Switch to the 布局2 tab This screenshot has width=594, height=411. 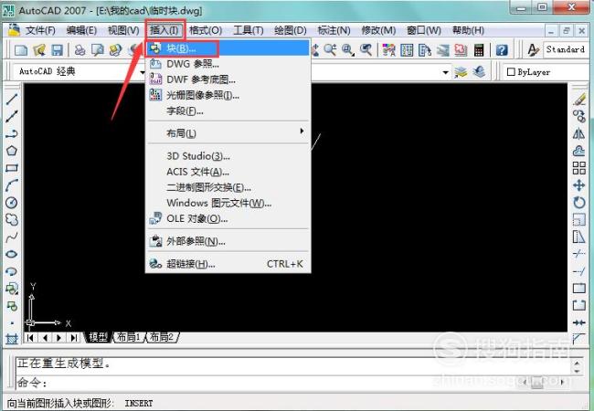(162, 337)
